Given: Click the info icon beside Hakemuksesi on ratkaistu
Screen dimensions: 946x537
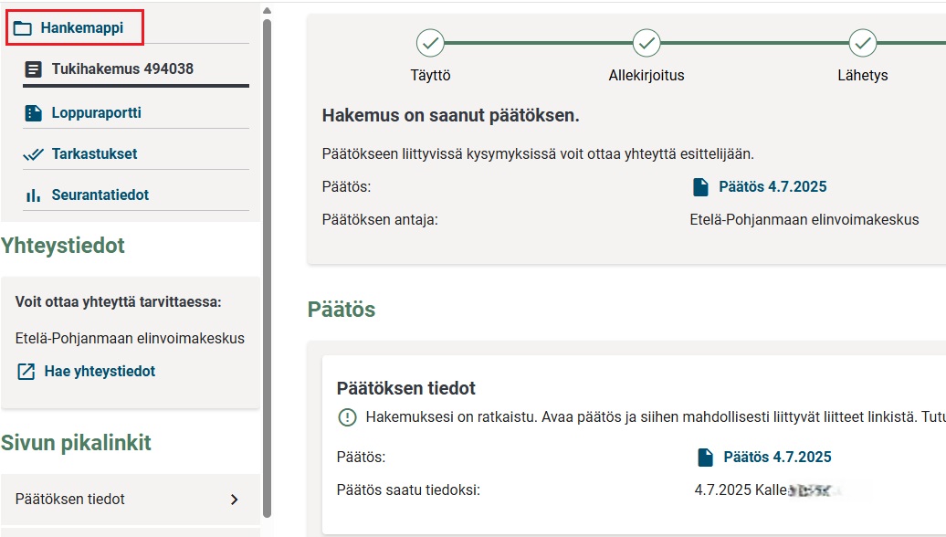Looking at the screenshot, I should [347, 417].
